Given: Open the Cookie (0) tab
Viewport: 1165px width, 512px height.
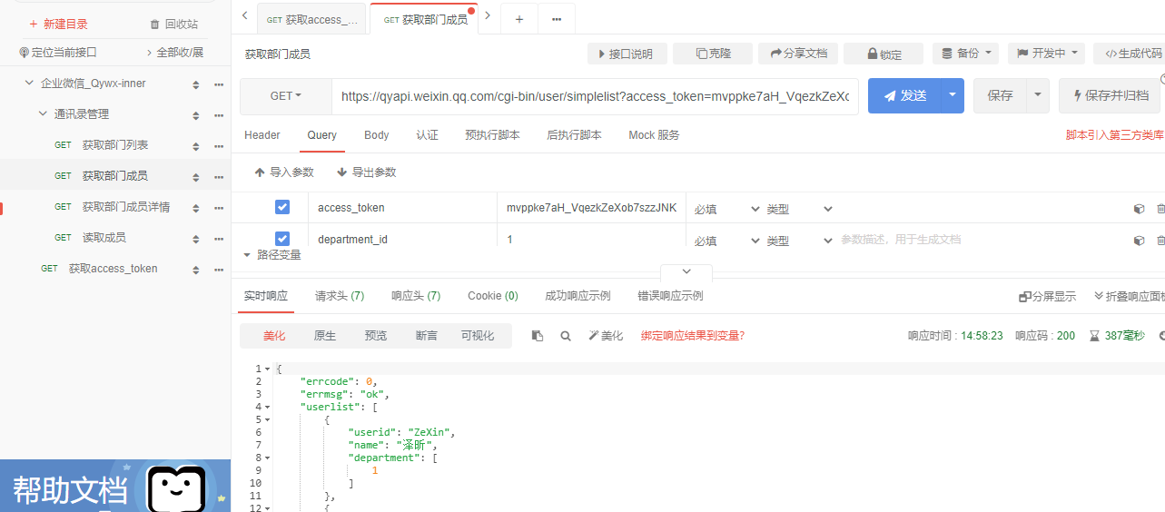Looking at the screenshot, I should (x=493, y=296).
